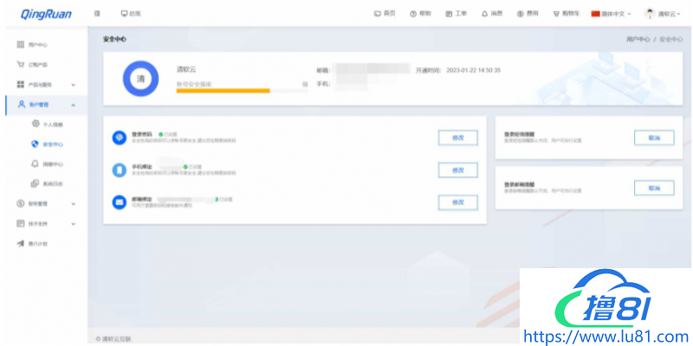Click the phone binding icon
Screen dimensions: 693x346
(119, 170)
